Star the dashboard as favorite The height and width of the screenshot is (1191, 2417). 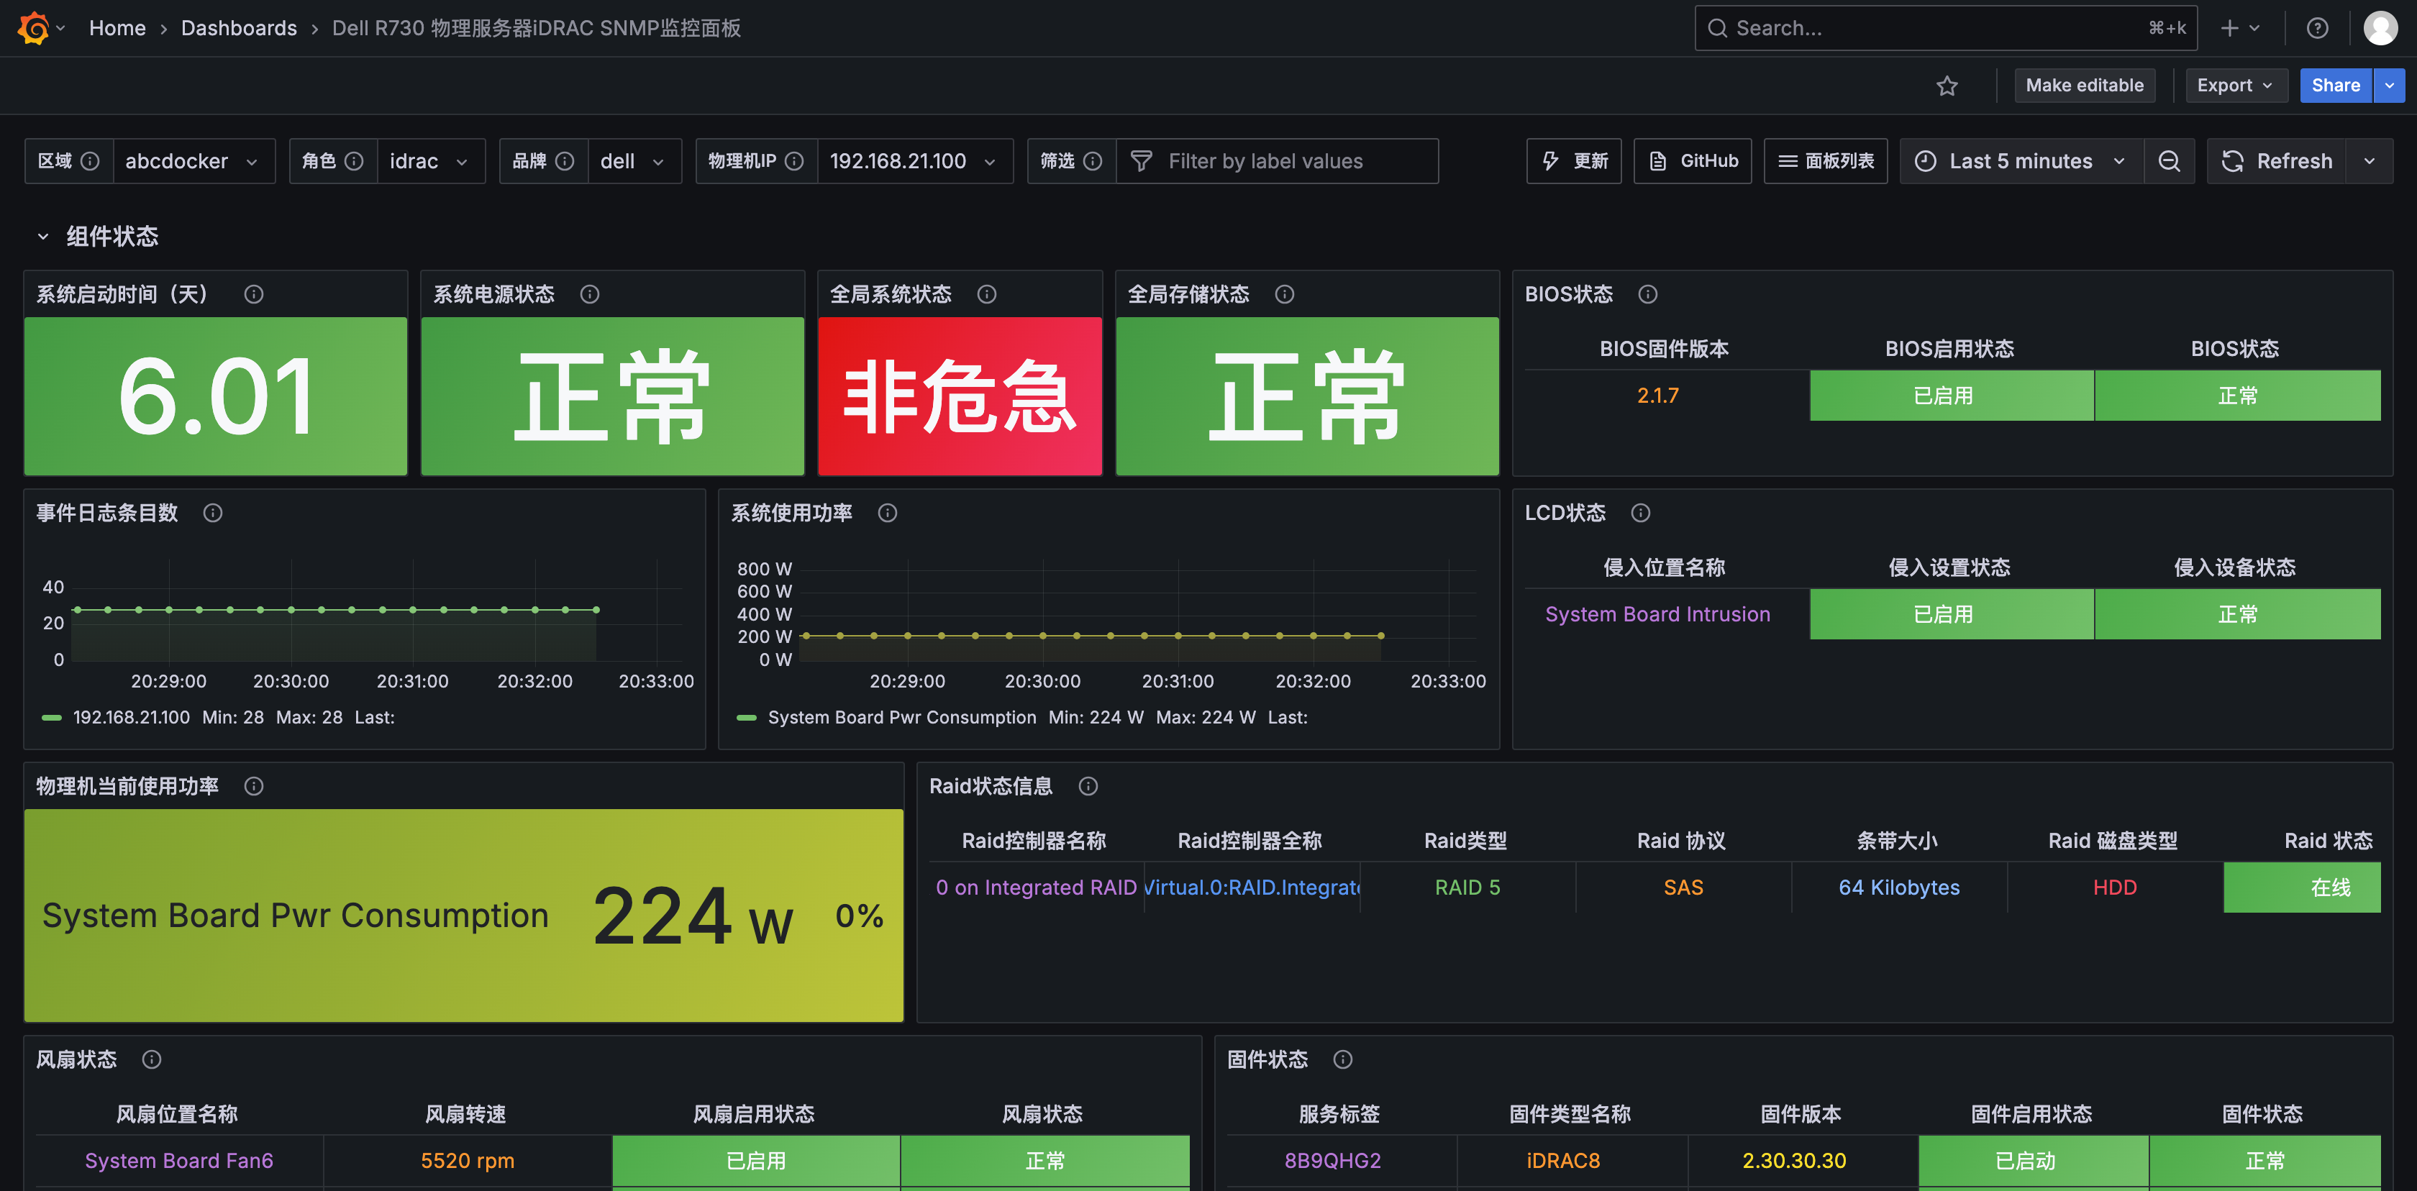tap(1947, 86)
